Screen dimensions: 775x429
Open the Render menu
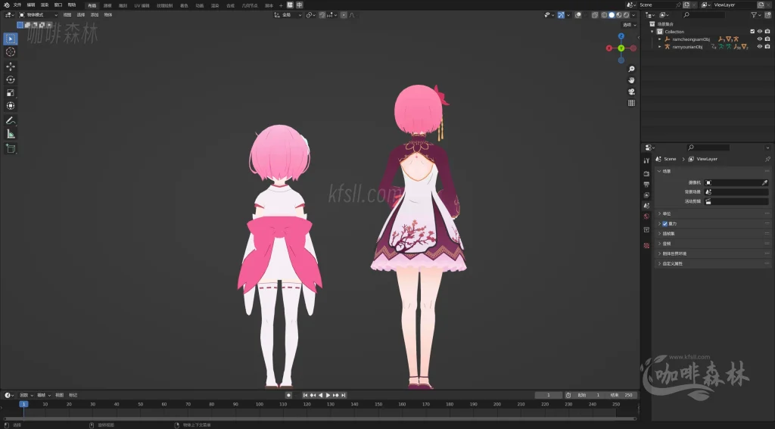(45, 5)
